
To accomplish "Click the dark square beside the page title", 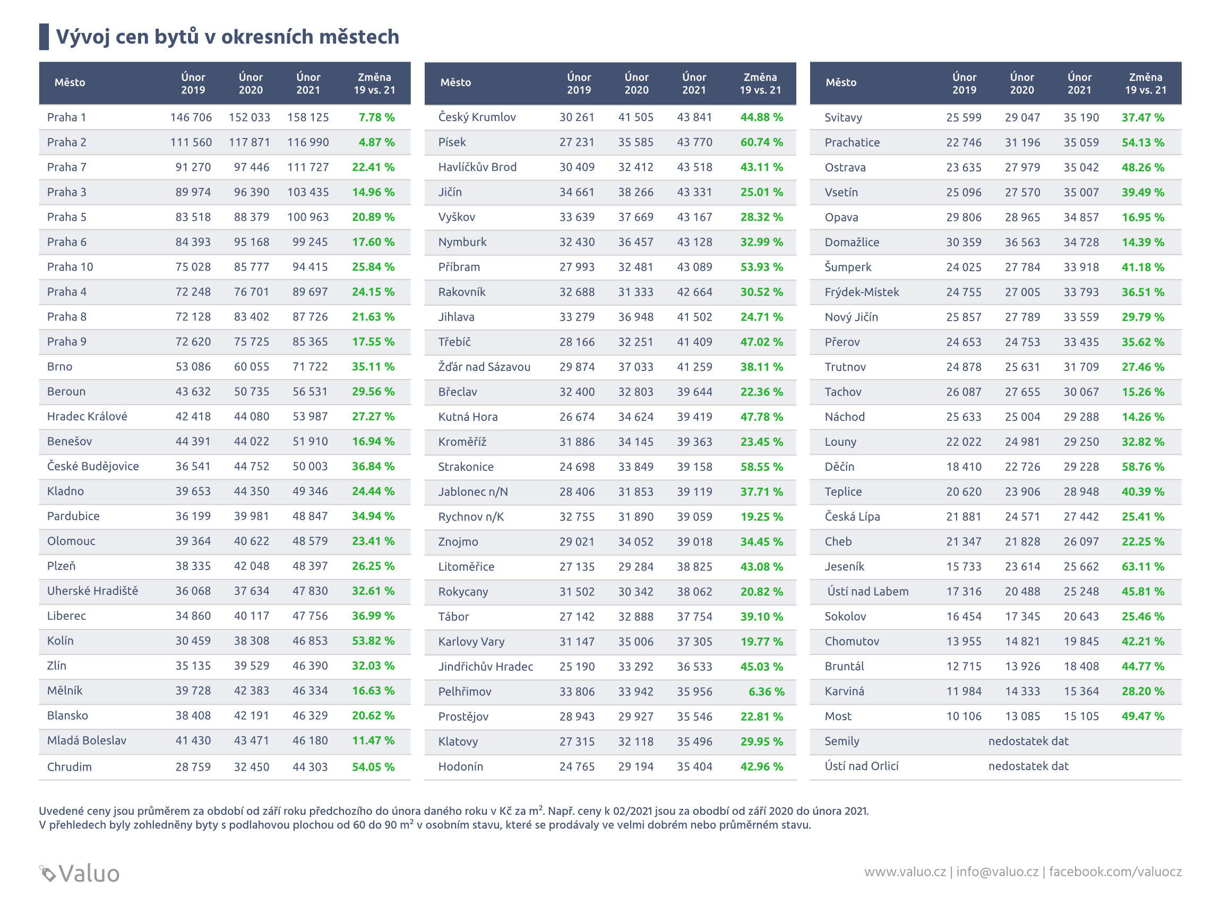I will click(44, 37).
